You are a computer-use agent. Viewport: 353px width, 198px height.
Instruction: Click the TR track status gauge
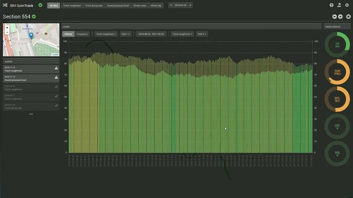coord(337,45)
